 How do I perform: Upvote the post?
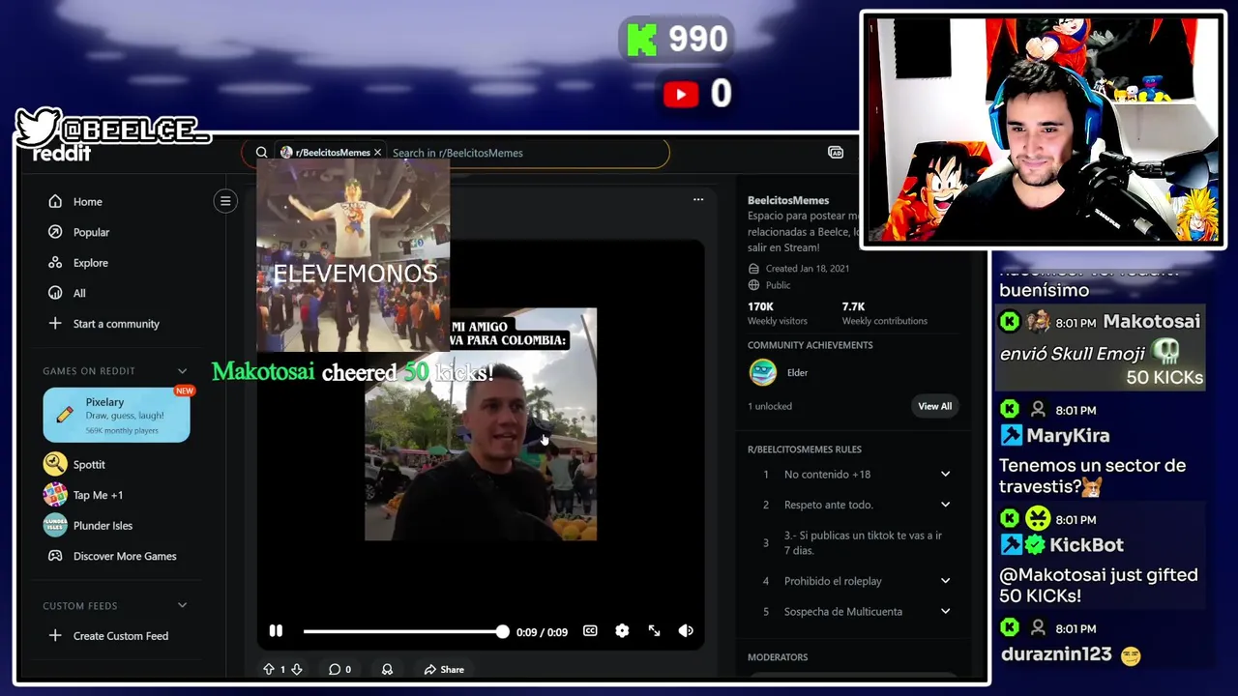coord(269,669)
